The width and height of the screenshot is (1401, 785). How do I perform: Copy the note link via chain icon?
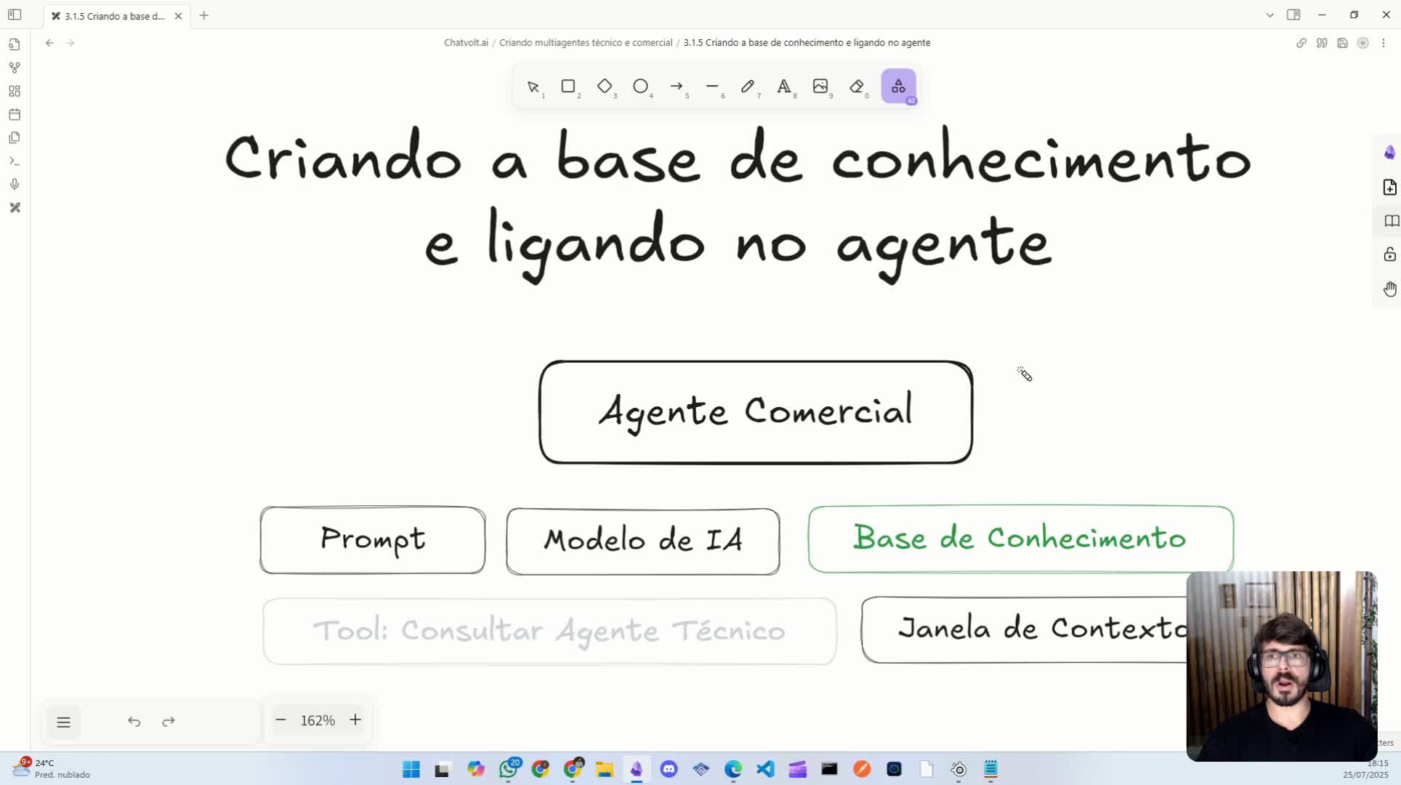1301,43
